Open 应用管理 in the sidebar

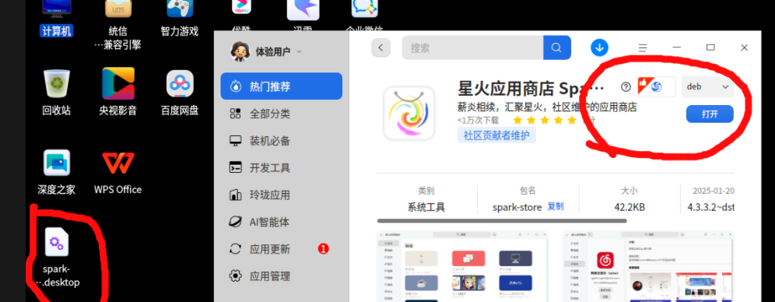[x=281, y=276]
